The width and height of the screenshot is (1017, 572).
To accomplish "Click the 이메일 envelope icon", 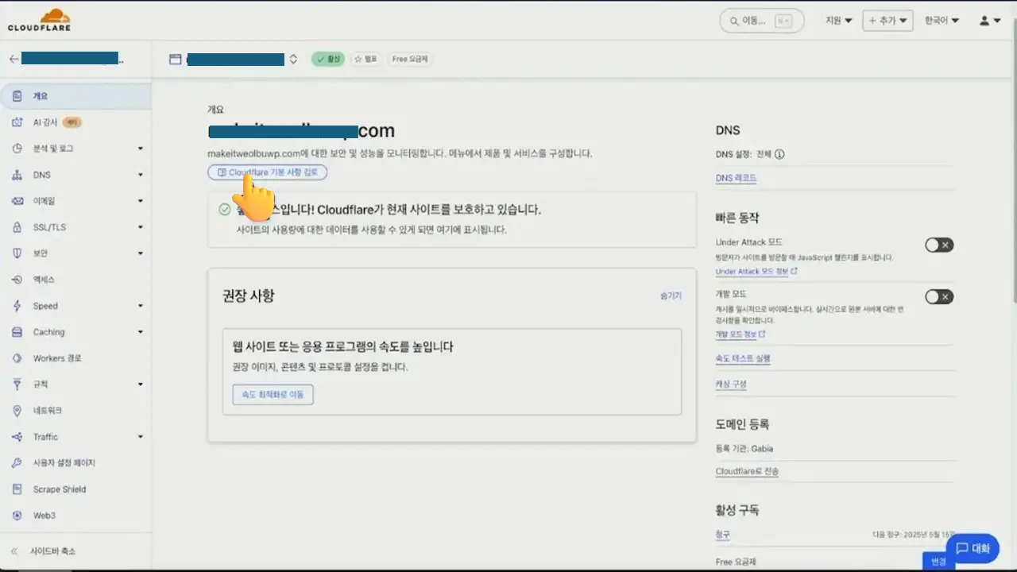I will (17, 201).
